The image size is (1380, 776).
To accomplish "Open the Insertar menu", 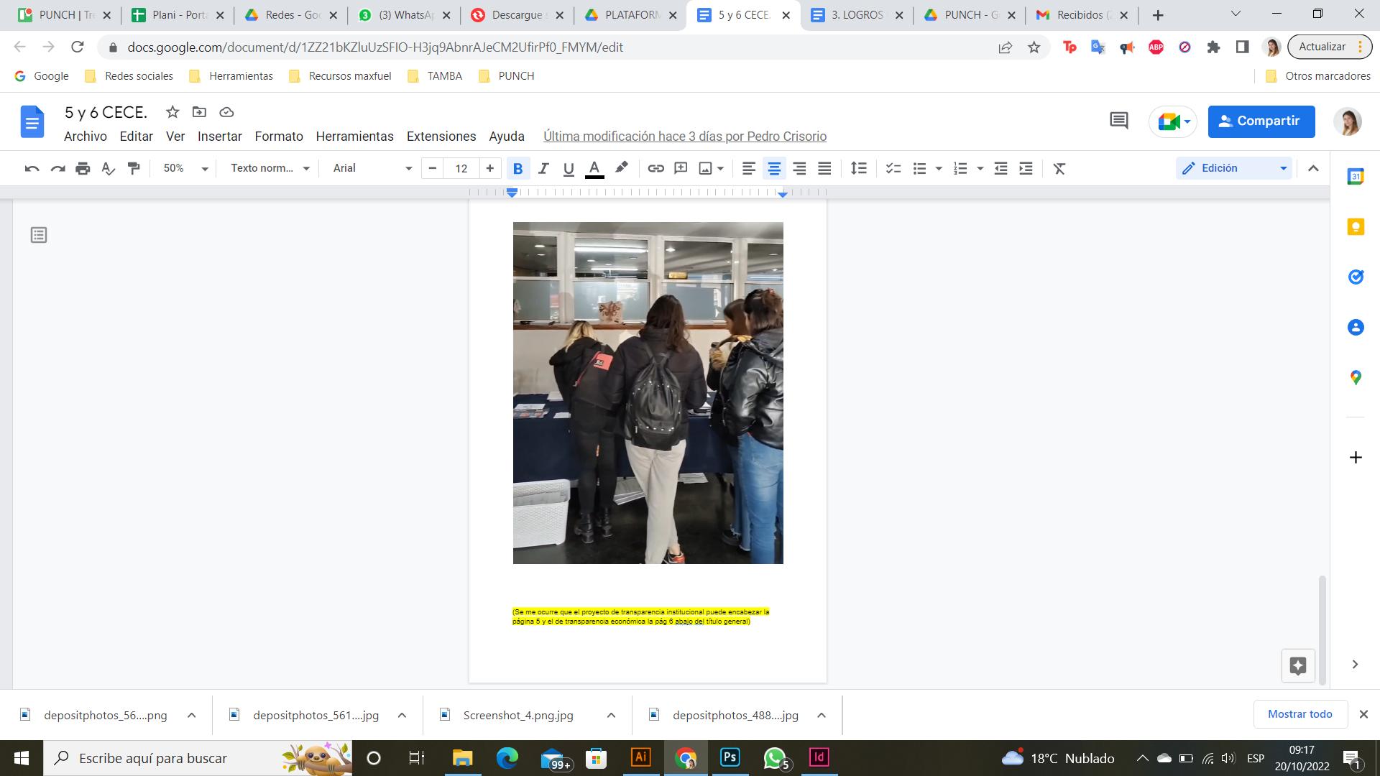I will [219, 137].
